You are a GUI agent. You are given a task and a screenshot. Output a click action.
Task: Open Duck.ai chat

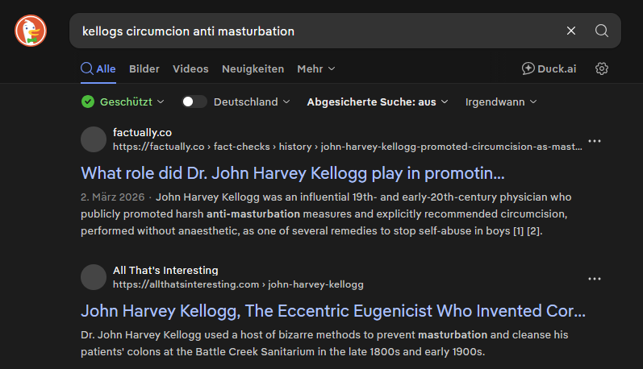coord(549,68)
